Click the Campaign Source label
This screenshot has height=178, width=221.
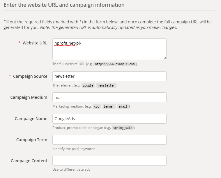click(30, 76)
